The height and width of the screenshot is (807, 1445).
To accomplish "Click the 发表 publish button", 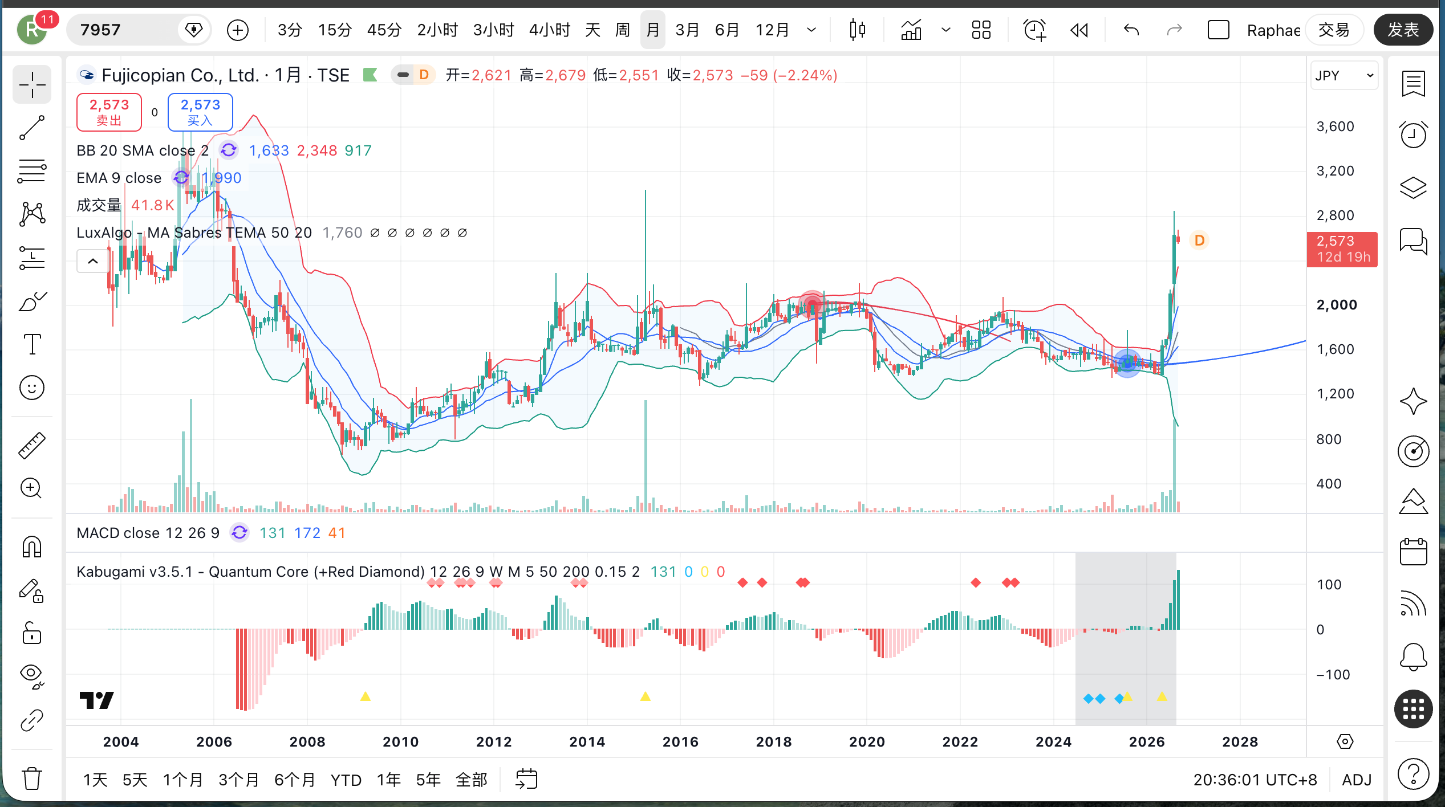I will click(x=1403, y=30).
